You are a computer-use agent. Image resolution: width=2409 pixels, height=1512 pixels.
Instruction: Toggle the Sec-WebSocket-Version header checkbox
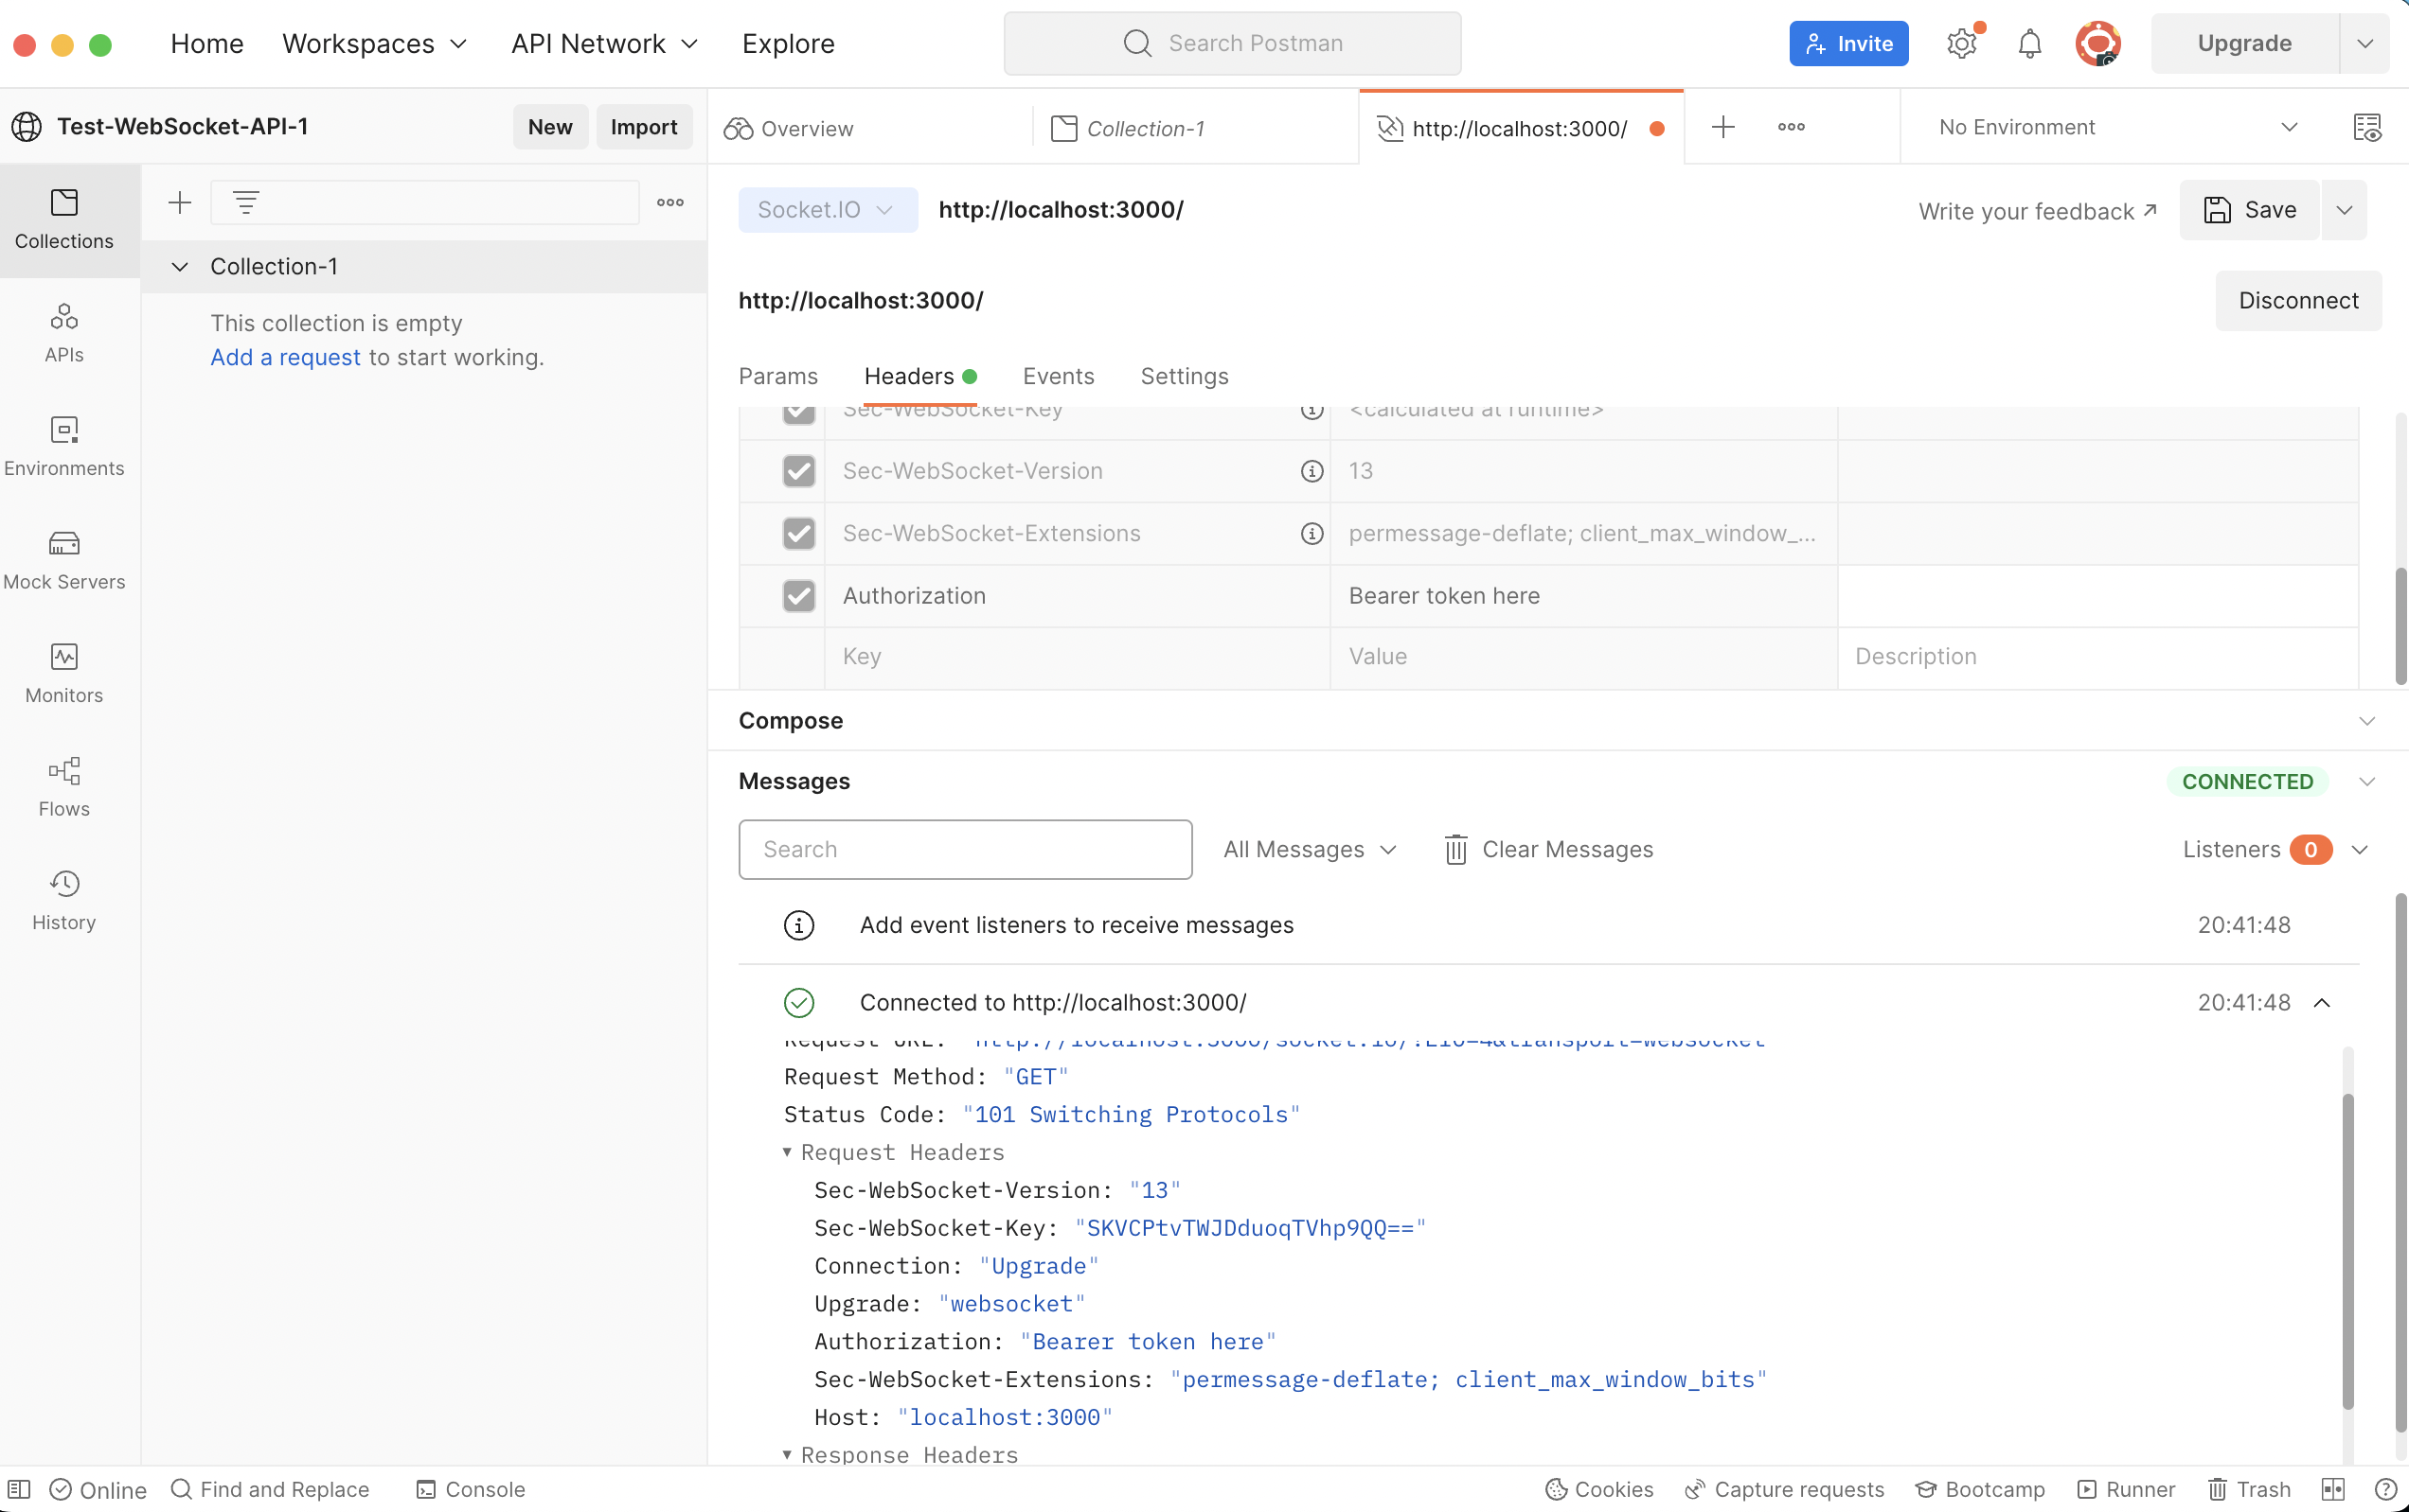point(798,470)
